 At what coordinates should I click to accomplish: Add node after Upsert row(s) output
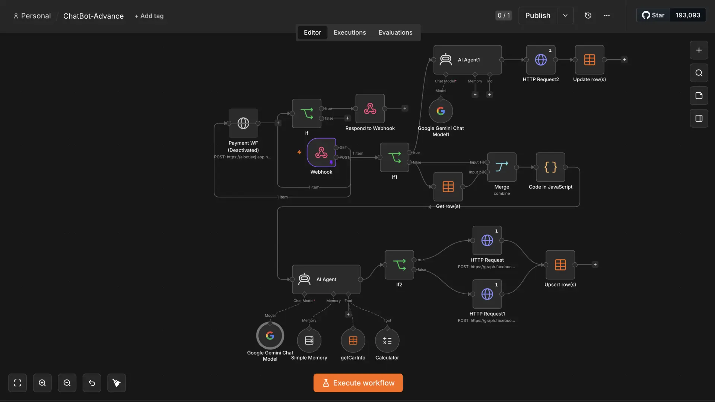click(x=595, y=265)
